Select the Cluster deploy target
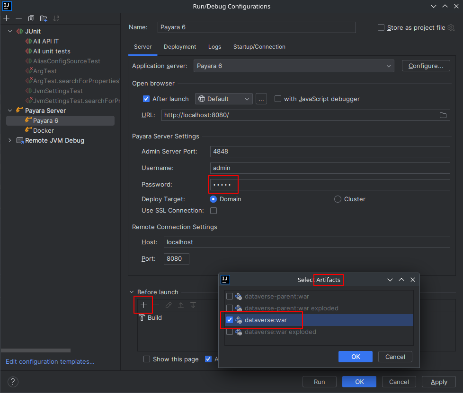Viewport: 463px width, 393px height. (x=338, y=199)
